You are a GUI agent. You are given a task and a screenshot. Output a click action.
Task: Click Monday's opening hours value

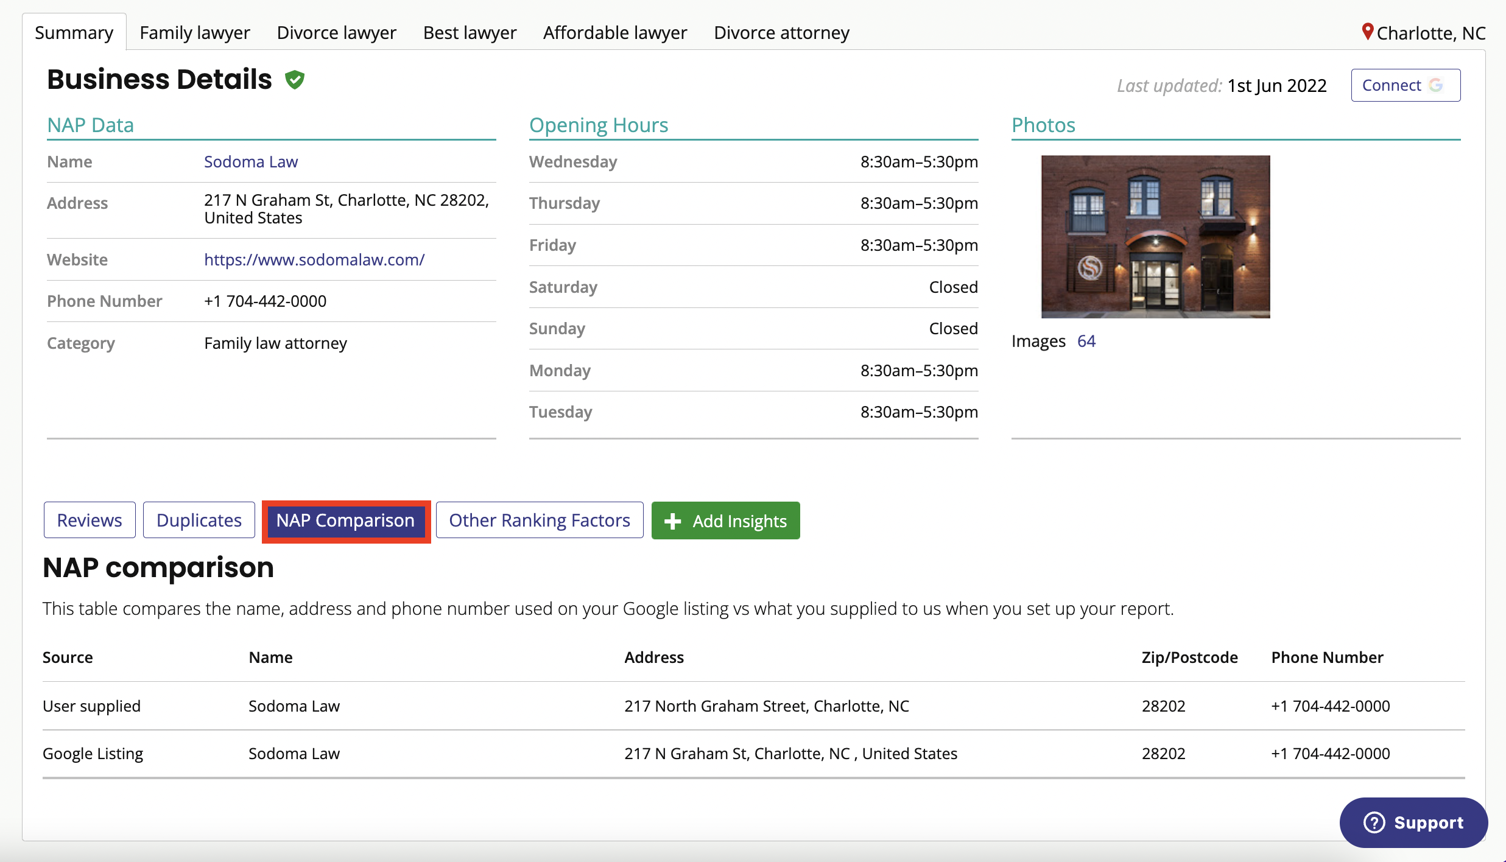click(x=919, y=371)
